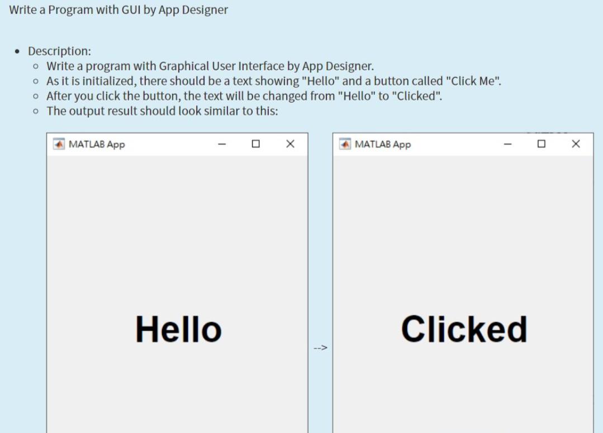Click the large "Clicked" label text
Image resolution: width=603 pixels, height=433 pixels.
pos(464,329)
